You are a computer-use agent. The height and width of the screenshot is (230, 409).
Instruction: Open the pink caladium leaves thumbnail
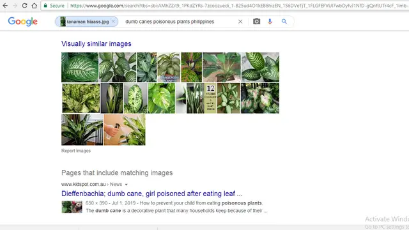tap(260, 98)
